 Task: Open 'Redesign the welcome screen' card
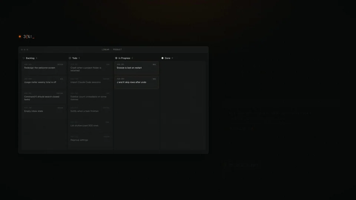pyautogui.click(x=44, y=67)
